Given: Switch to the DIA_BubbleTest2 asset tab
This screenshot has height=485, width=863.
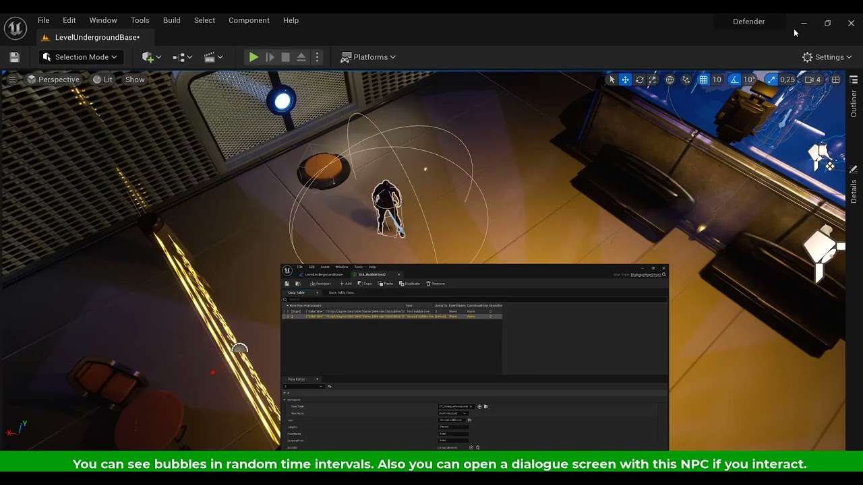Looking at the screenshot, I should pyautogui.click(x=376, y=275).
